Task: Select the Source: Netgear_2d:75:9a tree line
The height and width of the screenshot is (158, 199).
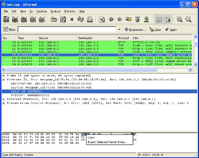Action: pyautogui.click(x=51, y=87)
